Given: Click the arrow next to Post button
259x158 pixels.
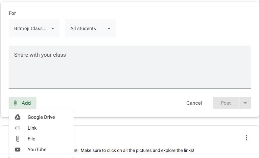Looking at the screenshot, I should 245,103.
